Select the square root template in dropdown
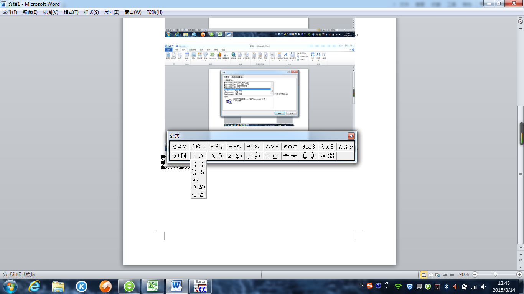524x294 pixels. (x=194, y=187)
